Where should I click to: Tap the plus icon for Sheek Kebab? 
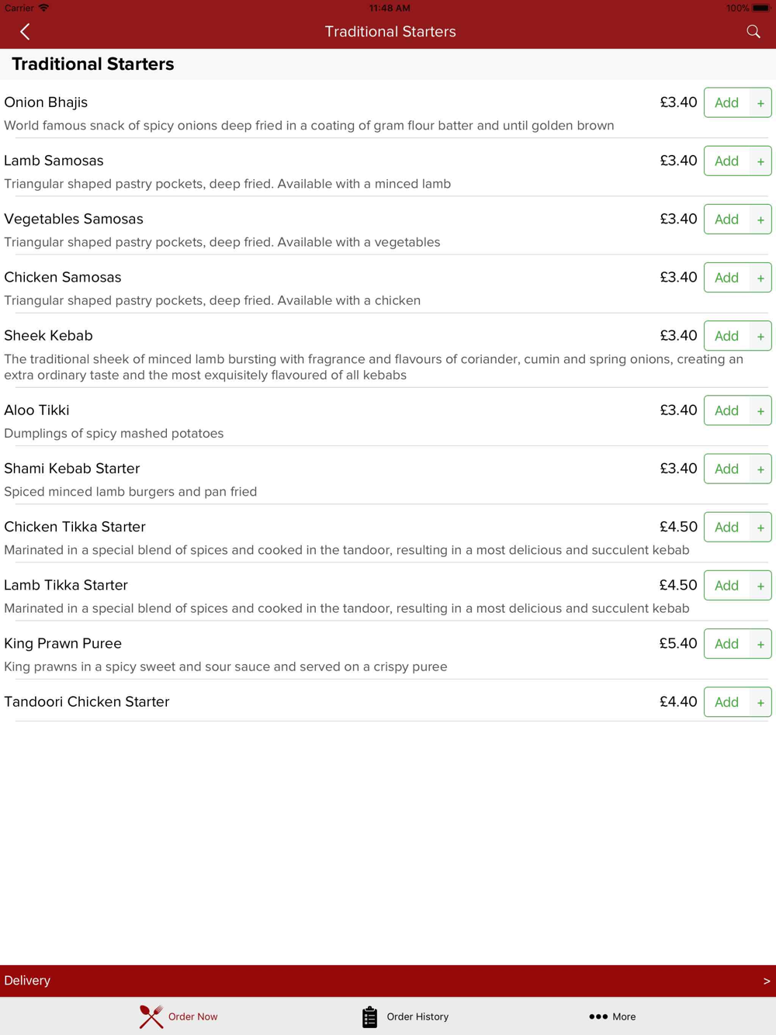pos(760,336)
